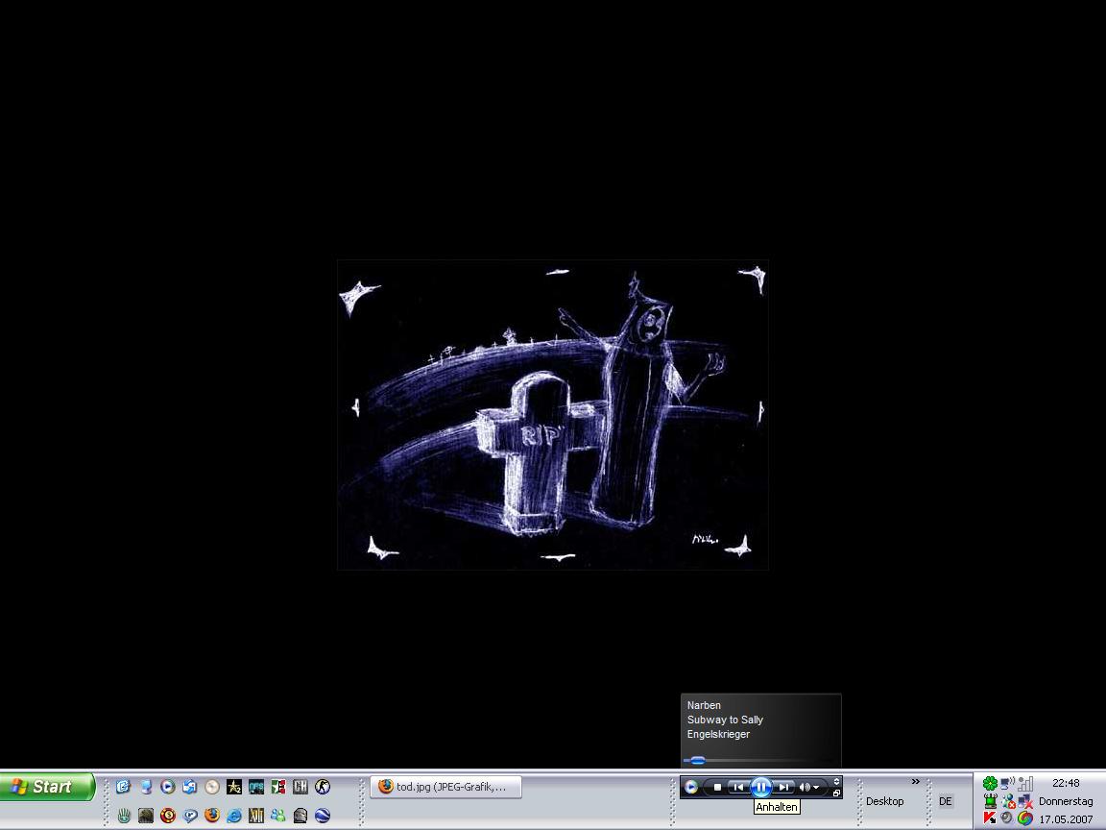Open the ICQ flower icon in system tray

(x=990, y=784)
